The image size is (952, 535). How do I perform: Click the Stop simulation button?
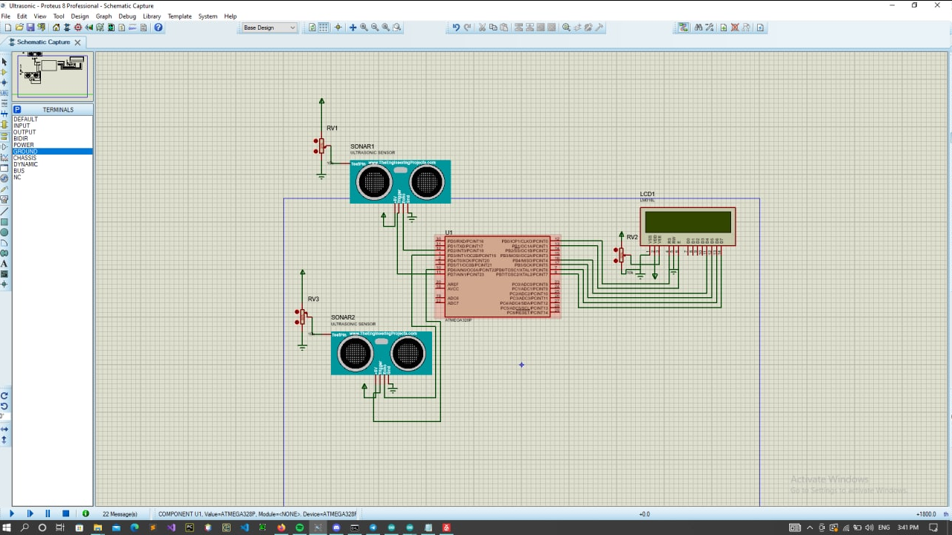click(x=65, y=513)
